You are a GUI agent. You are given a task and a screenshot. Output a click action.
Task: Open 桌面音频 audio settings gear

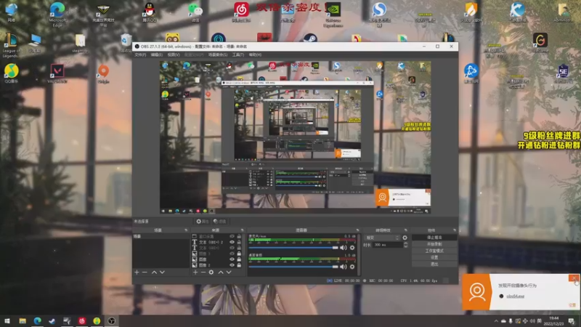(x=352, y=267)
